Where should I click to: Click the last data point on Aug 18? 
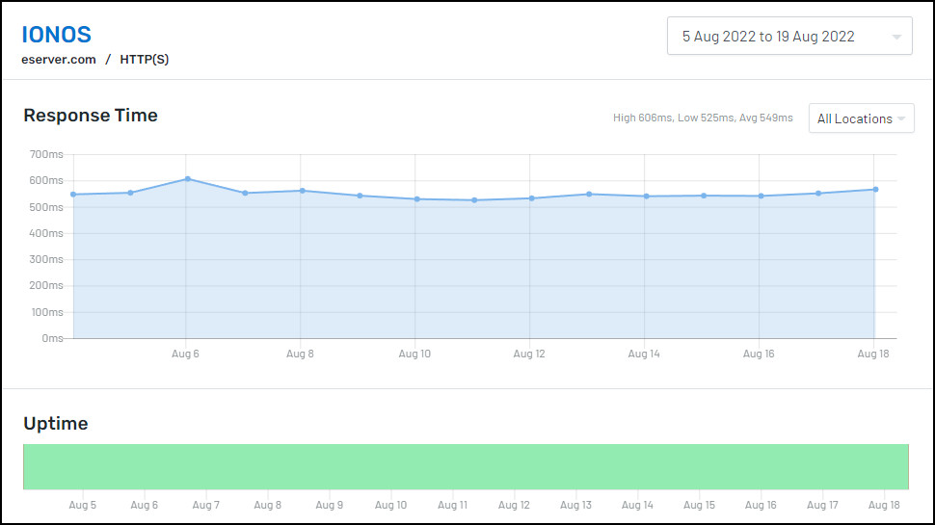875,190
